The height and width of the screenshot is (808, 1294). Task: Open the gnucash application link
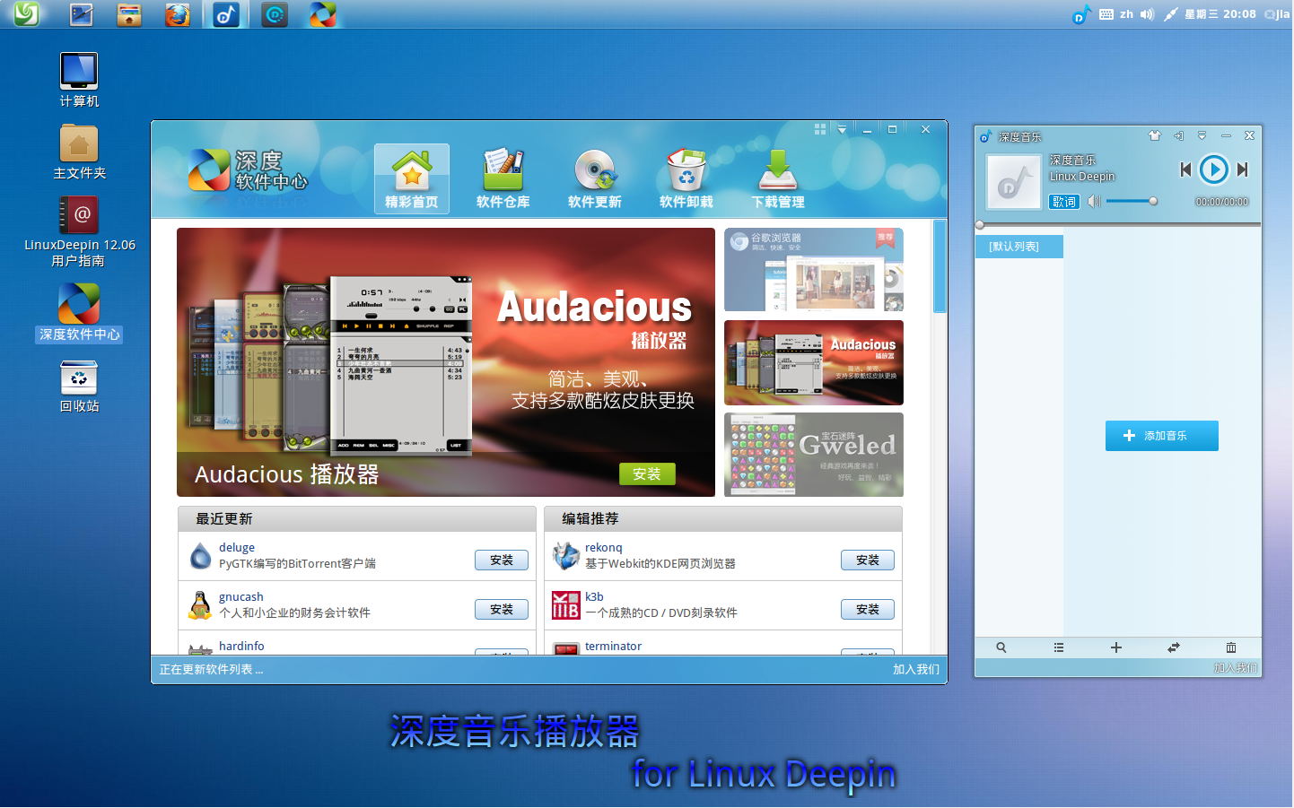(x=241, y=597)
